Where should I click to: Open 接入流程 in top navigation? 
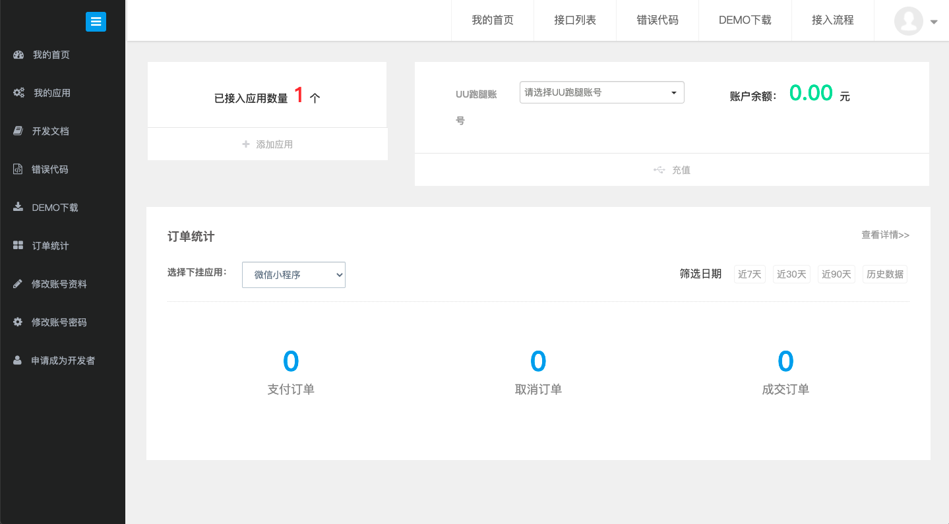(833, 20)
